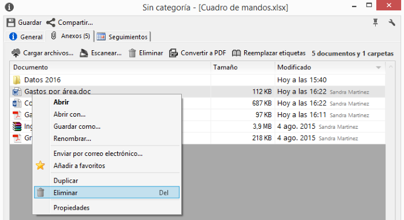Click the toolbar Eliminar trash icon
Viewport: 404px width, 220px height.
[132, 53]
